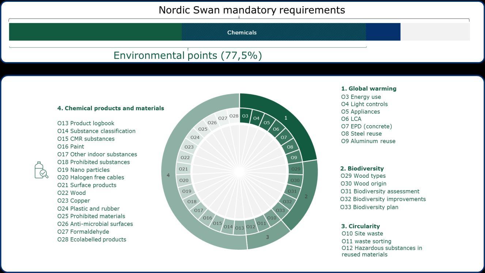Click the O30 chart segment
The width and height of the screenshot is (485, 273).
pos(295,180)
